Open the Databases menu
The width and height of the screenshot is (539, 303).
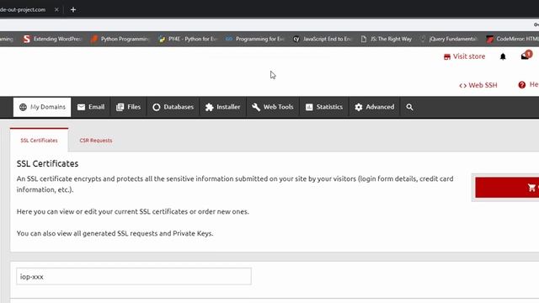[x=173, y=107]
